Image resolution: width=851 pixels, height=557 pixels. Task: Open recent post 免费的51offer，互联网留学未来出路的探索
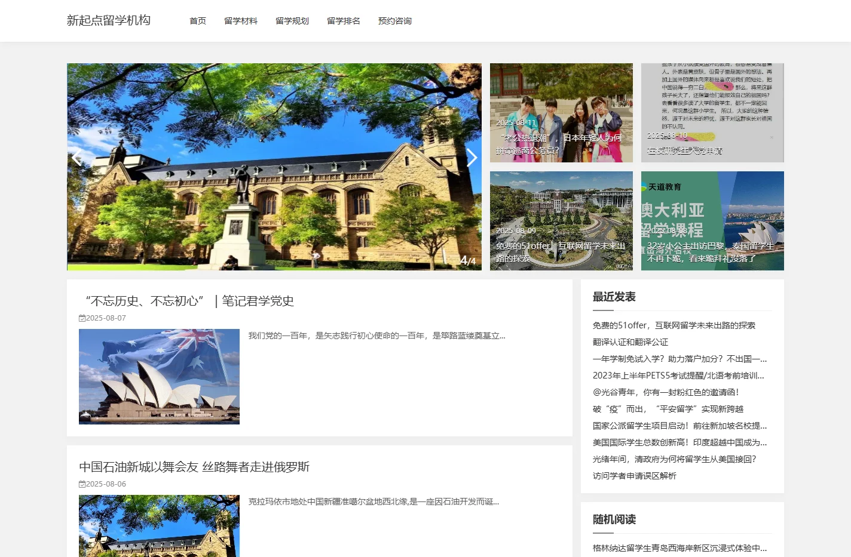click(x=674, y=325)
